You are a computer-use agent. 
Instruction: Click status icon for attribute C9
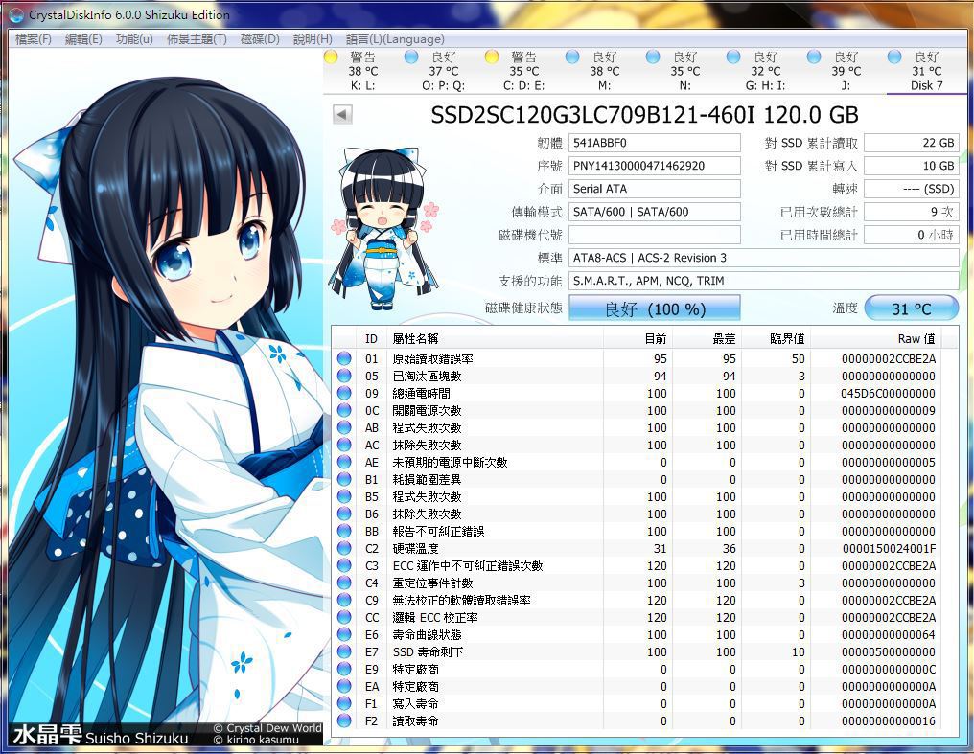(343, 600)
